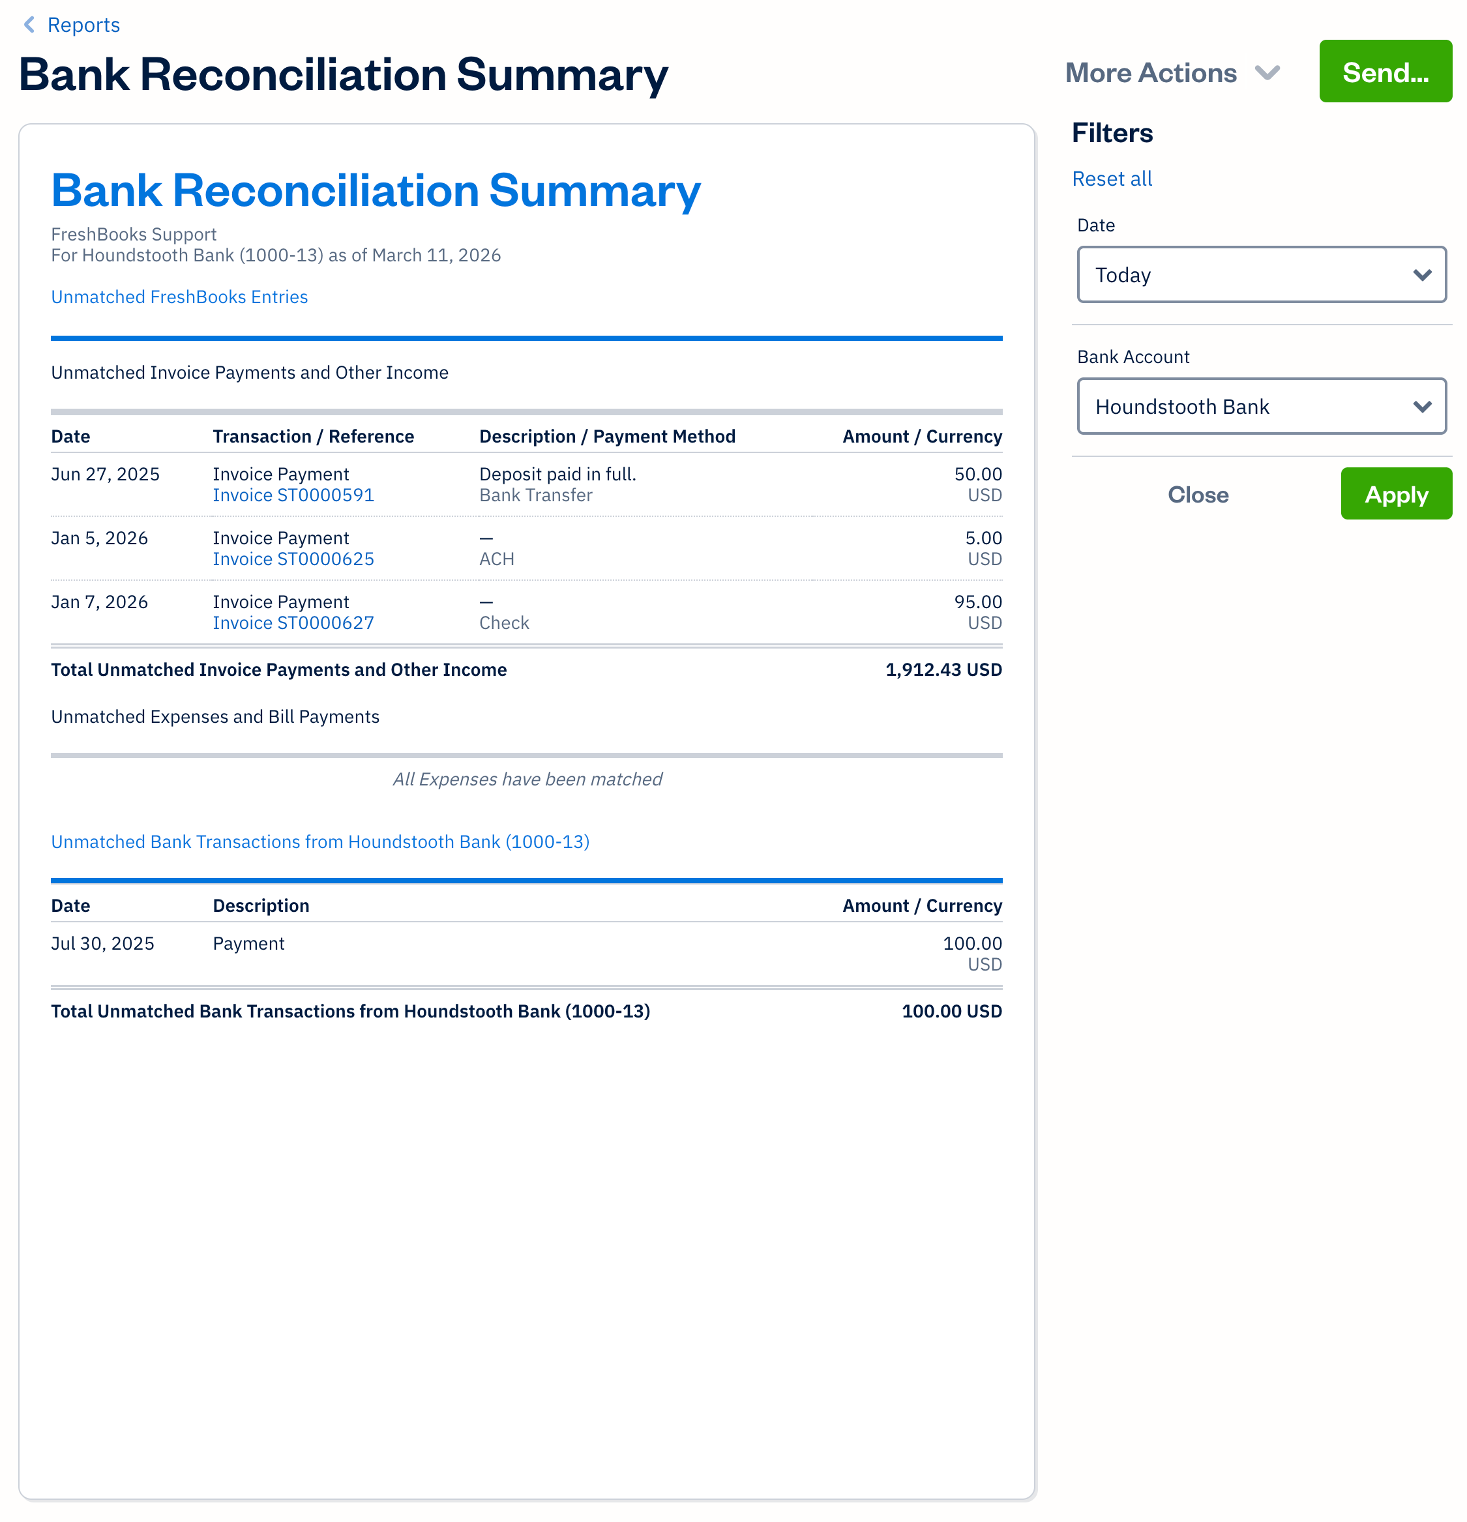Open the Date filter set to Today
This screenshot has height=1522, width=1467.
1261,275
